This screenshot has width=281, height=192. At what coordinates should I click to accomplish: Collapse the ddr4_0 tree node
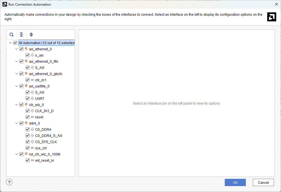point(17,123)
